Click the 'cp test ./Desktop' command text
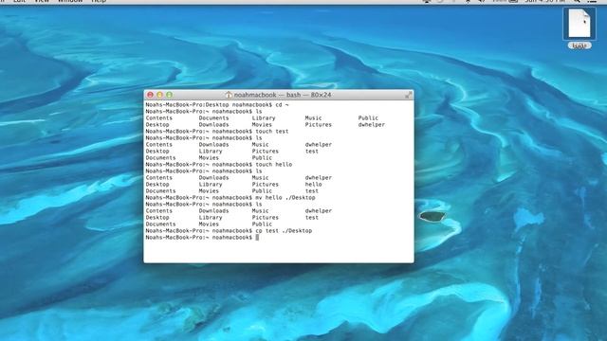607x341 pixels. click(x=284, y=231)
